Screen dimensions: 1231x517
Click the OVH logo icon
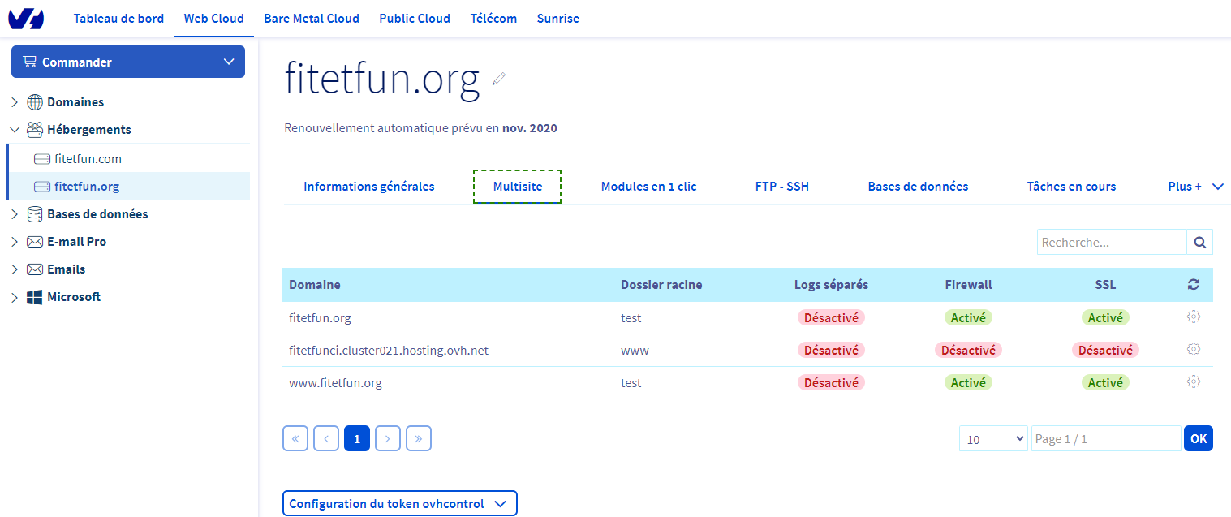[25, 19]
